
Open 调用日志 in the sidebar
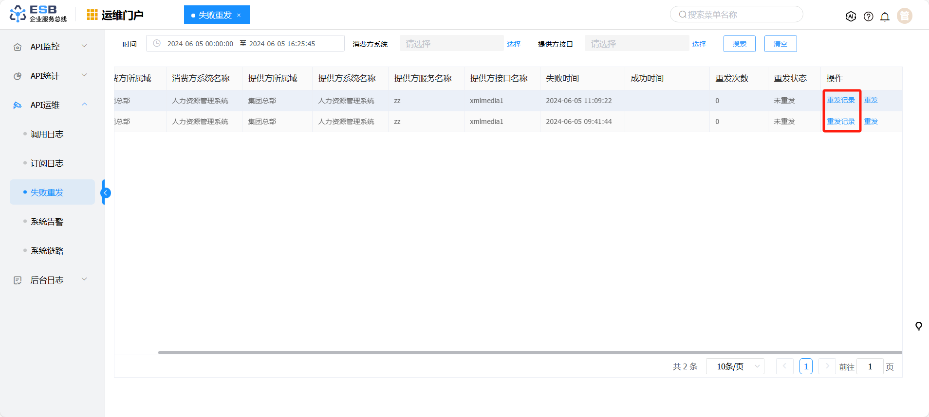47,134
